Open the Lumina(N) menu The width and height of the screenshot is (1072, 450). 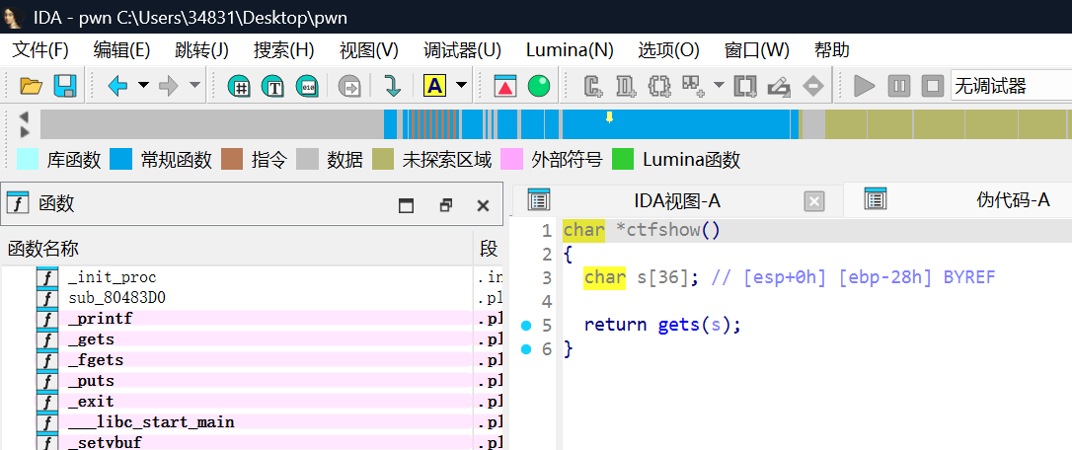click(570, 50)
